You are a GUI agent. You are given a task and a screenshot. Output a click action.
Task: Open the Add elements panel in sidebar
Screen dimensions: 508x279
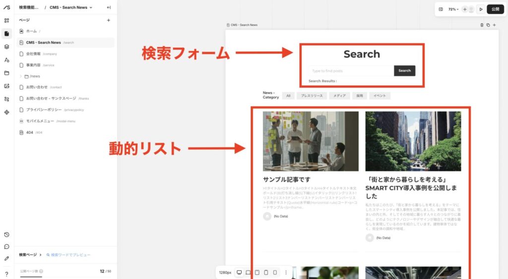click(x=6, y=20)
